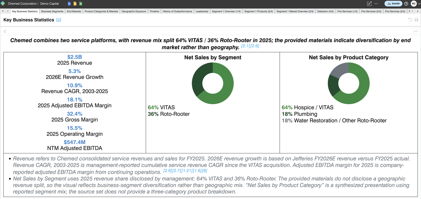This screenshot has height=199, width=421.
Task: Click the 5.3% revenue growth value
Action: coord(75,71)
